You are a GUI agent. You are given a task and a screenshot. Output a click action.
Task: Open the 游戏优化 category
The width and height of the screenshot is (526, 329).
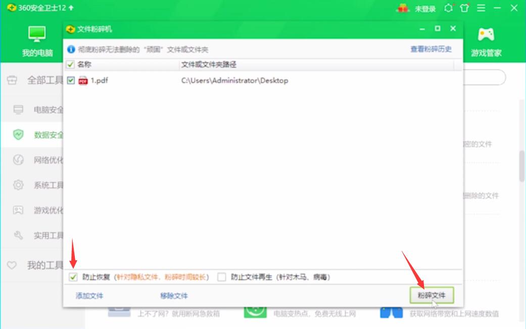pos(49,210)
